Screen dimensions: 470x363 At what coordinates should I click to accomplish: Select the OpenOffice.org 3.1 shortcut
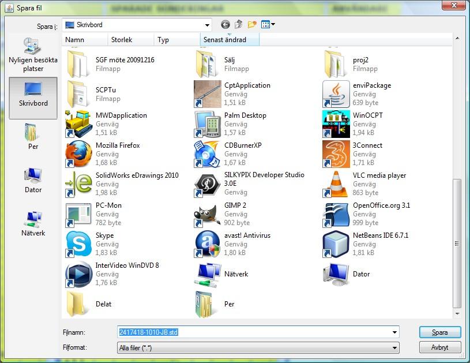click(x=367, y=214)
